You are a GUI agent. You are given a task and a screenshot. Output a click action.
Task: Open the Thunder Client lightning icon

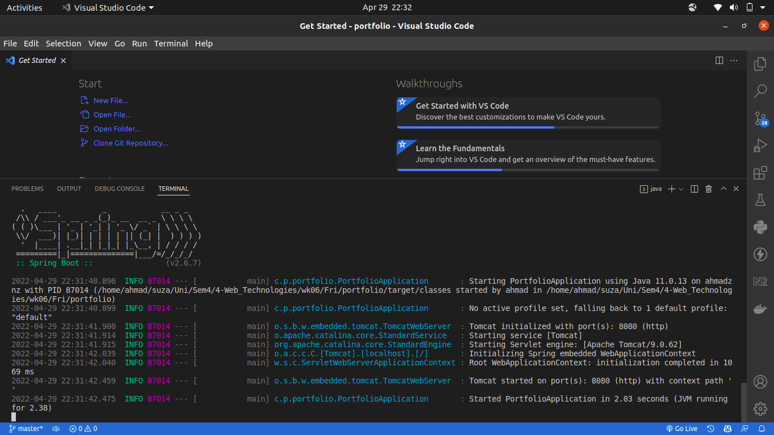(760, 254)
